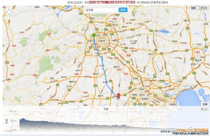
Task: Click the zoom in plus button
Action: tap(9, 27)
